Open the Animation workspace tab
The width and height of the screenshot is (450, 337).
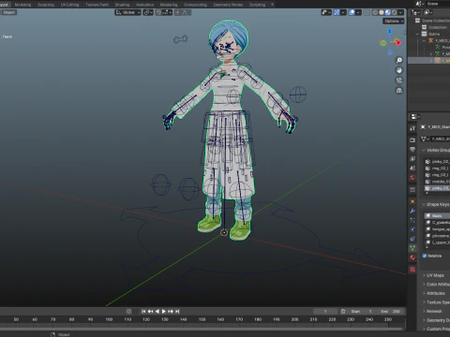click(x=144, y=5)
